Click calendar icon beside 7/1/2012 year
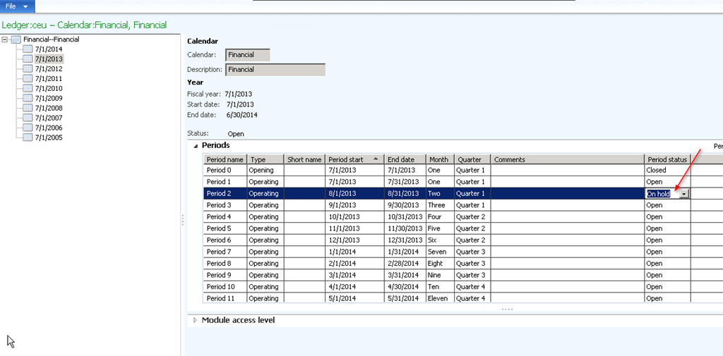This screenshot has width=723, height=356. pos(28,69)
